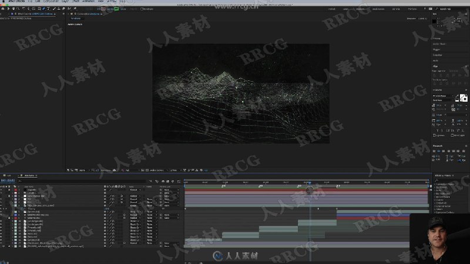Toggle lock on layer 3 adjustment layer

point(9,196)
